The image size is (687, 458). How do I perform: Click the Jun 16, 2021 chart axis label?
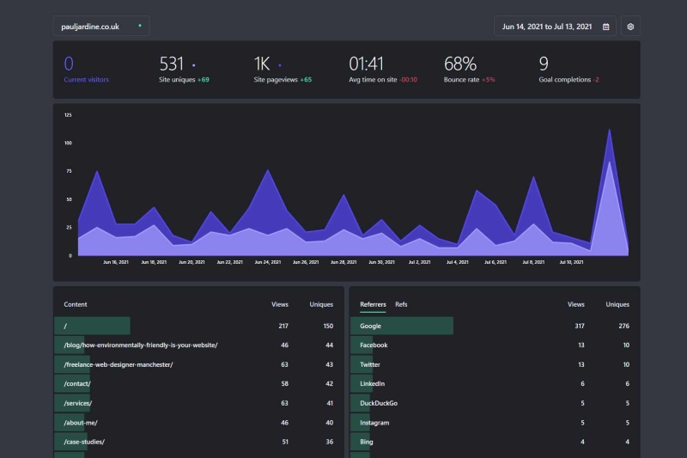116,262
